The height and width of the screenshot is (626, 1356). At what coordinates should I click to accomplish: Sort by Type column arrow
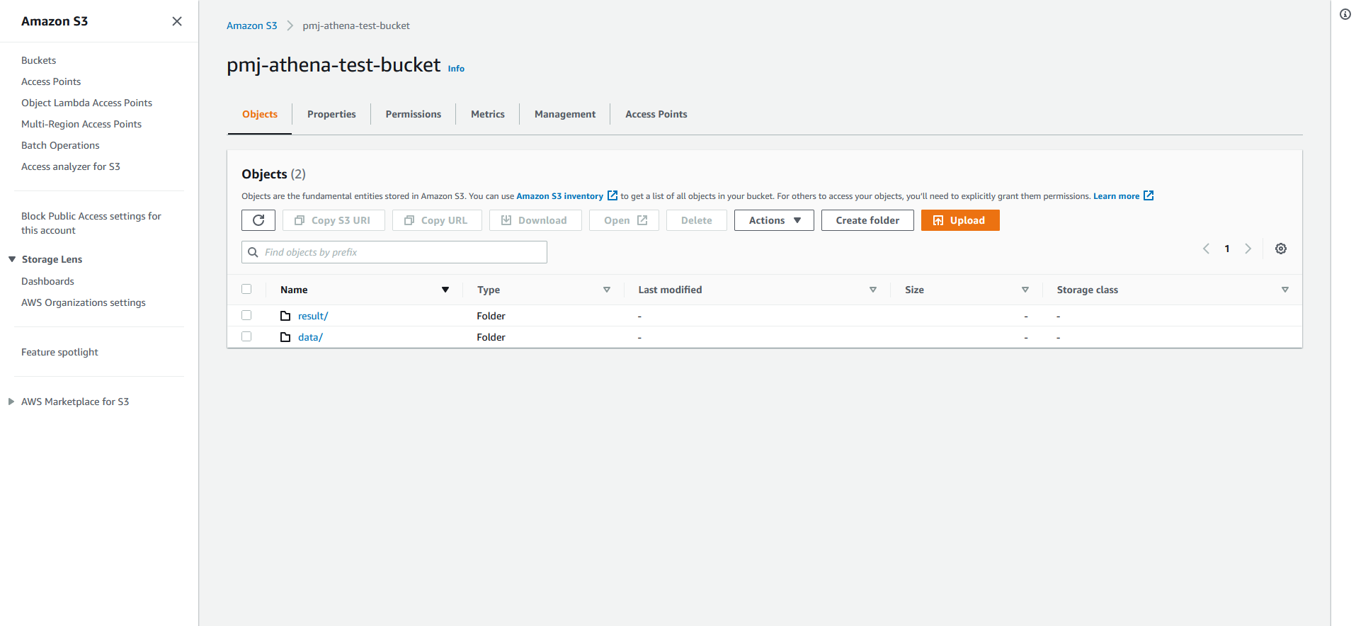(607, 290)
